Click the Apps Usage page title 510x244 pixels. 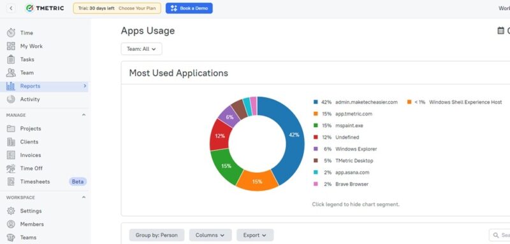[x=148, y=30]
